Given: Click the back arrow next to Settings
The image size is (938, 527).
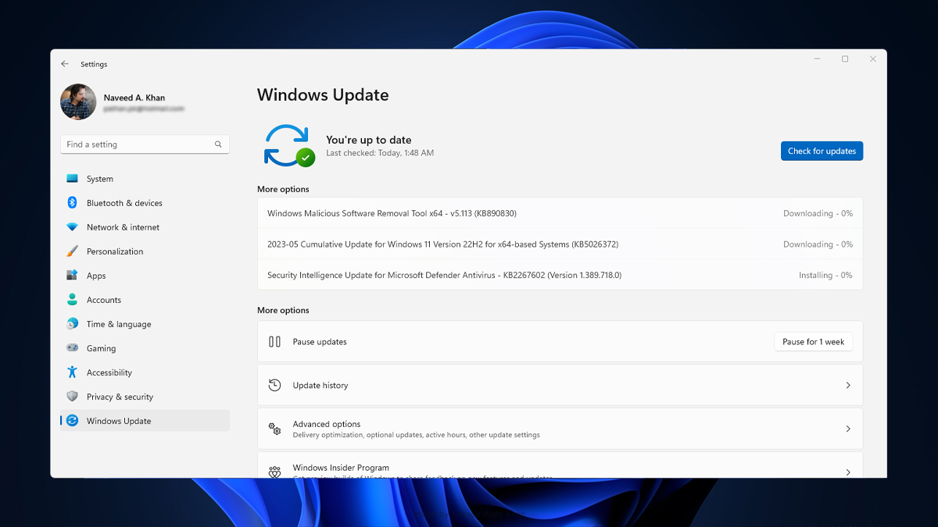Looking at the screenshot, I should pyautogui.click(x=65, y=64).
